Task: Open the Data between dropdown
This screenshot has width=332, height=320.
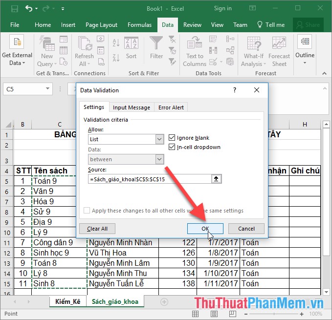Action: pos(159,159)
